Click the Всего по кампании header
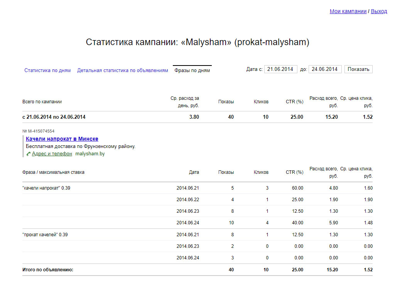This screenshot has width=395, height=296. coord(42,102)
